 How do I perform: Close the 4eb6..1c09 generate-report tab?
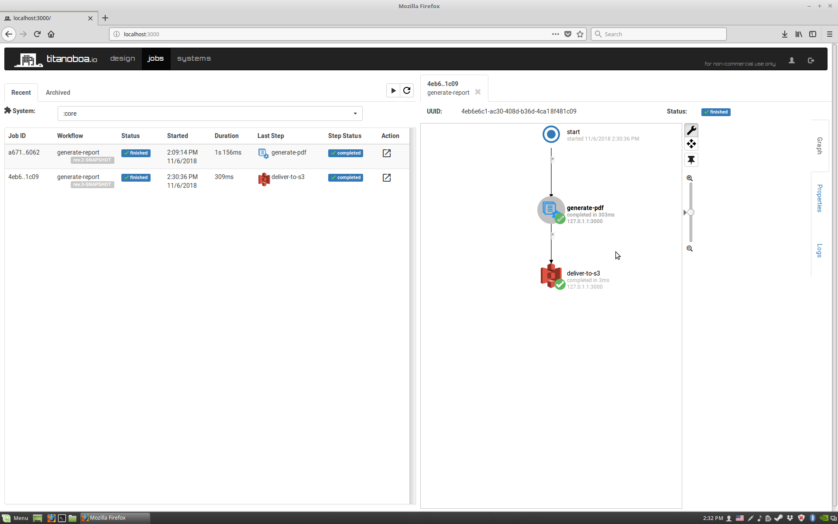pyautogui.click(x=478, y=92)
